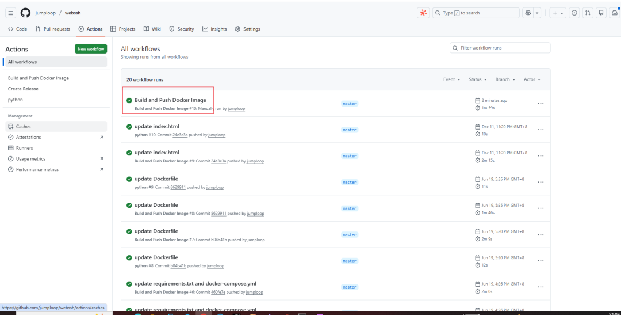Open the hamburger navigation menu
The image size is (621, 315).
11,13
